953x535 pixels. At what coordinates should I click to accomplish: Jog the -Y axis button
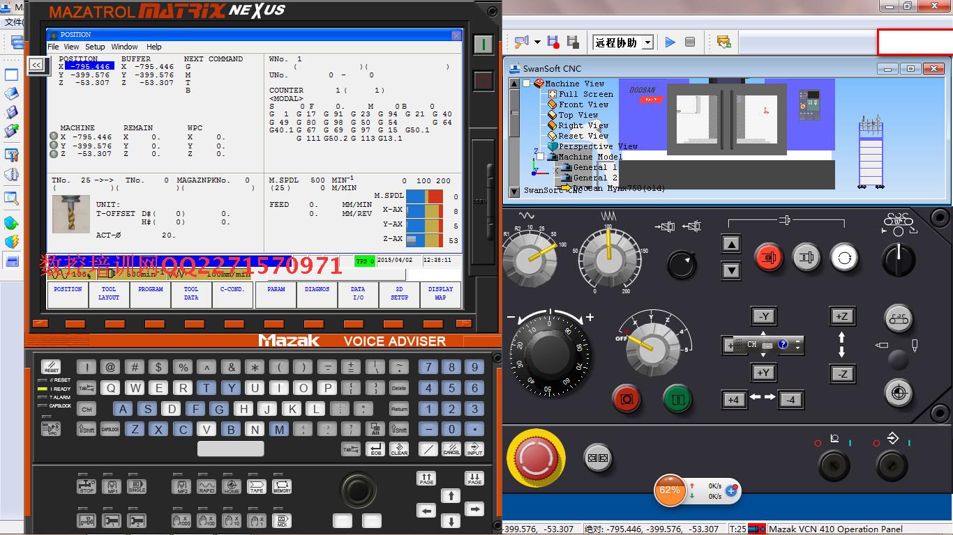coord(764,316)
